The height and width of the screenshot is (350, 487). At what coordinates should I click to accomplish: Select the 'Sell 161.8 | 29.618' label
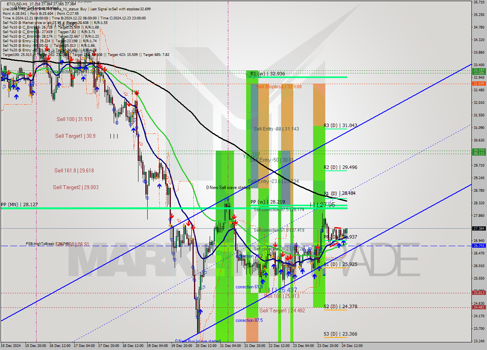click(x=74, y=170)
